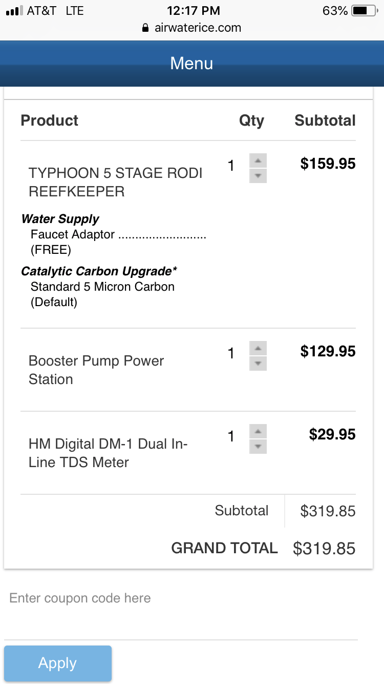Open the Typhoon 5 Stage RODI Reefkeeper product
Screen dimensions: 384x684
115,182
